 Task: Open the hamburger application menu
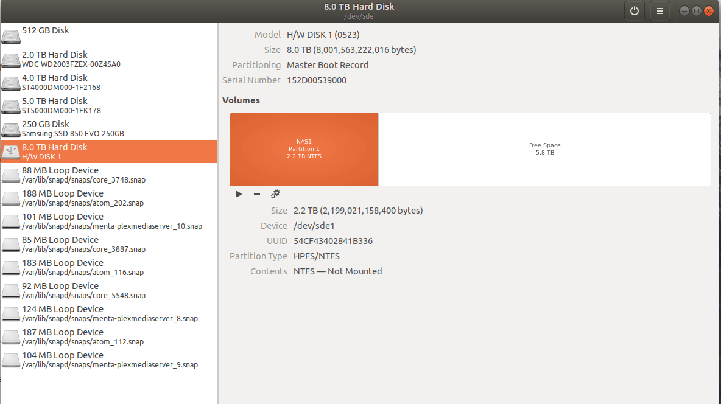click(660, 10)
